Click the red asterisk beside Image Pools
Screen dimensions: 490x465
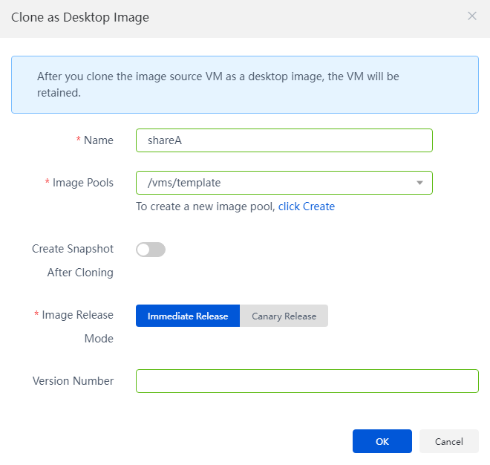pyautogui.click(x=48, y=181)
